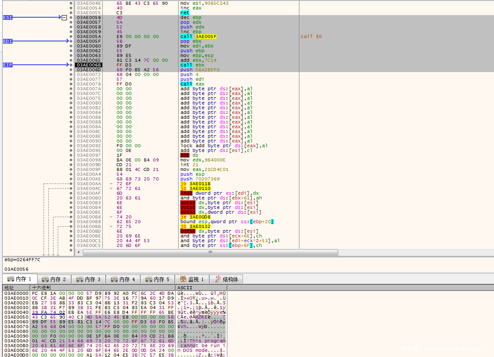This screenshot has width=494, height=357.
Task: Click the 十六进制 column header
Action: [x=41, y=287]
